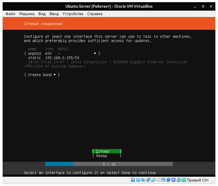Click the Готово button
218x186 pixels.
107,151
